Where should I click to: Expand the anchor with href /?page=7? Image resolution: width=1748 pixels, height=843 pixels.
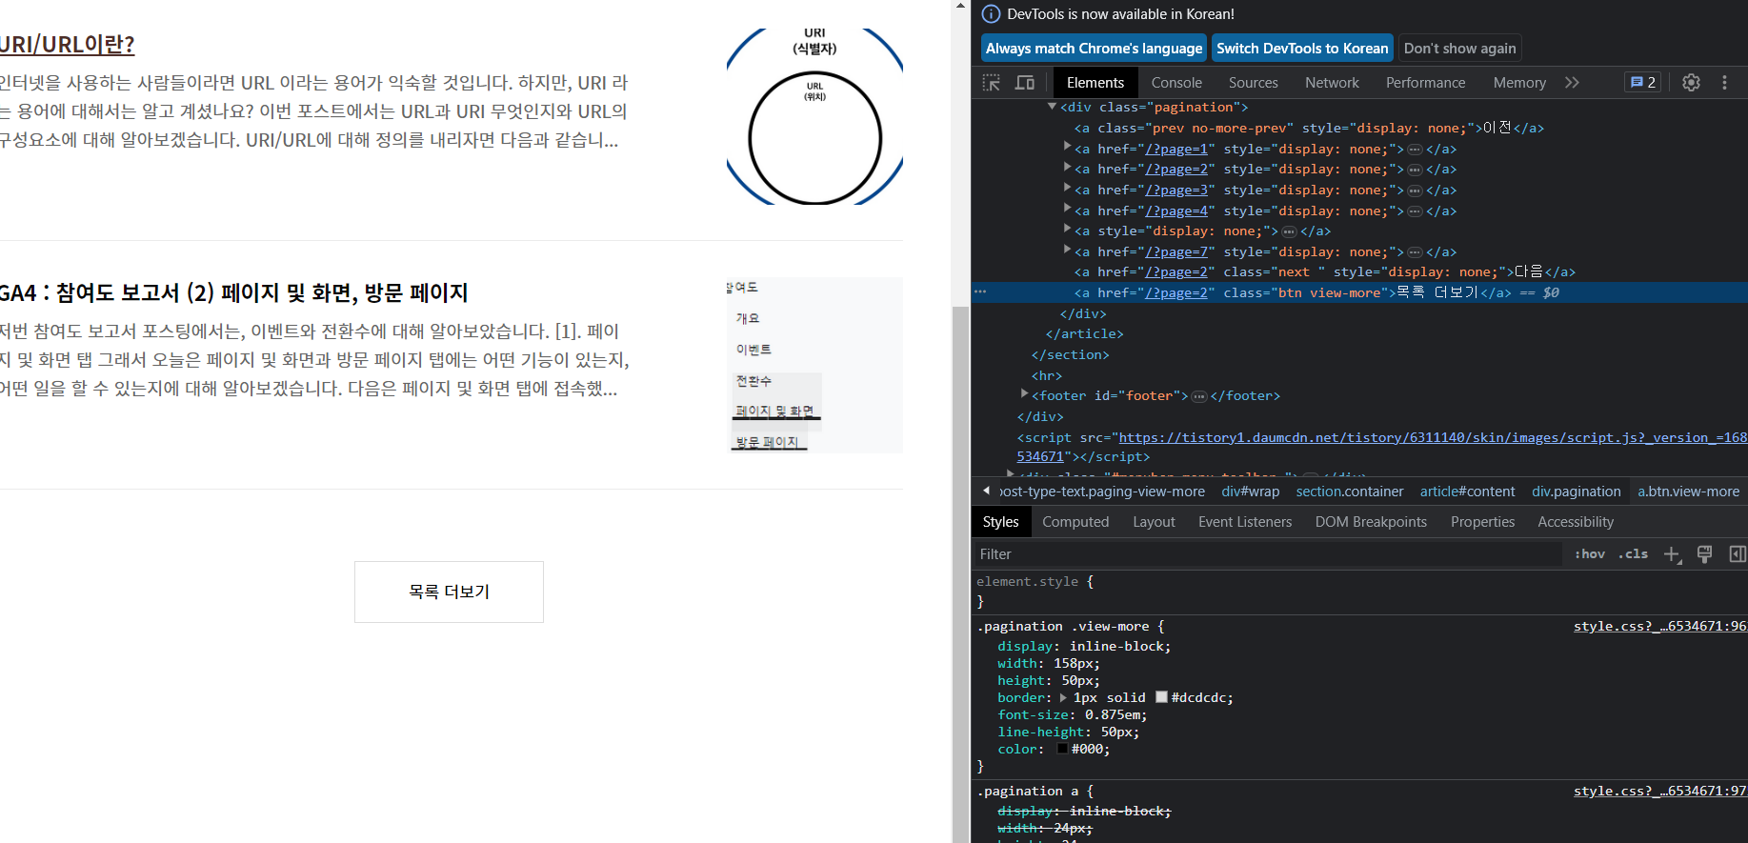pyautogui.click(x=1068, y=250)
